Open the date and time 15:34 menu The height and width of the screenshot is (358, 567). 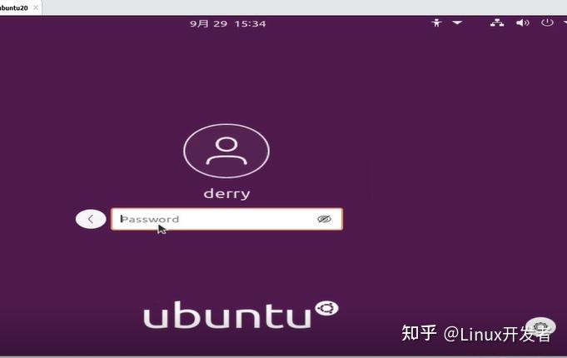click(227, 23)
